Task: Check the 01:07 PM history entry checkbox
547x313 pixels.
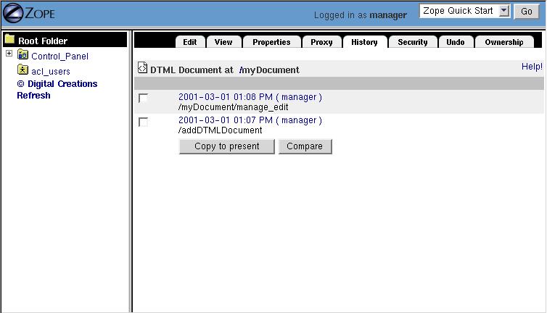Action: [143, 122]
